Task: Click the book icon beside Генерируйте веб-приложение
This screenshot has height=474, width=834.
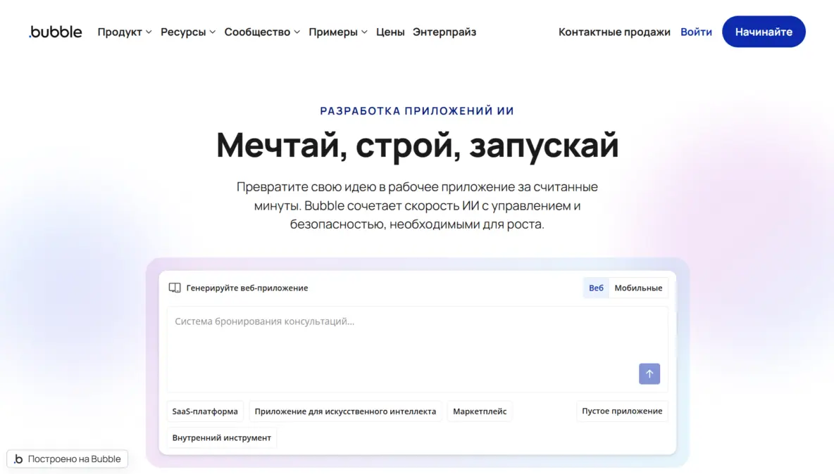Action: [175, 288]
